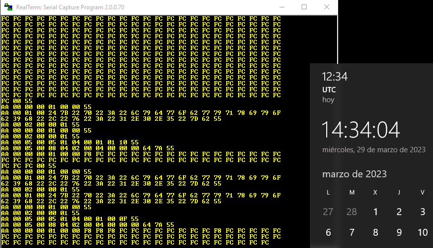Click the RealTerm application icon in title bar
The width and height of the screenshot is (433, 248).
[8, 7]
